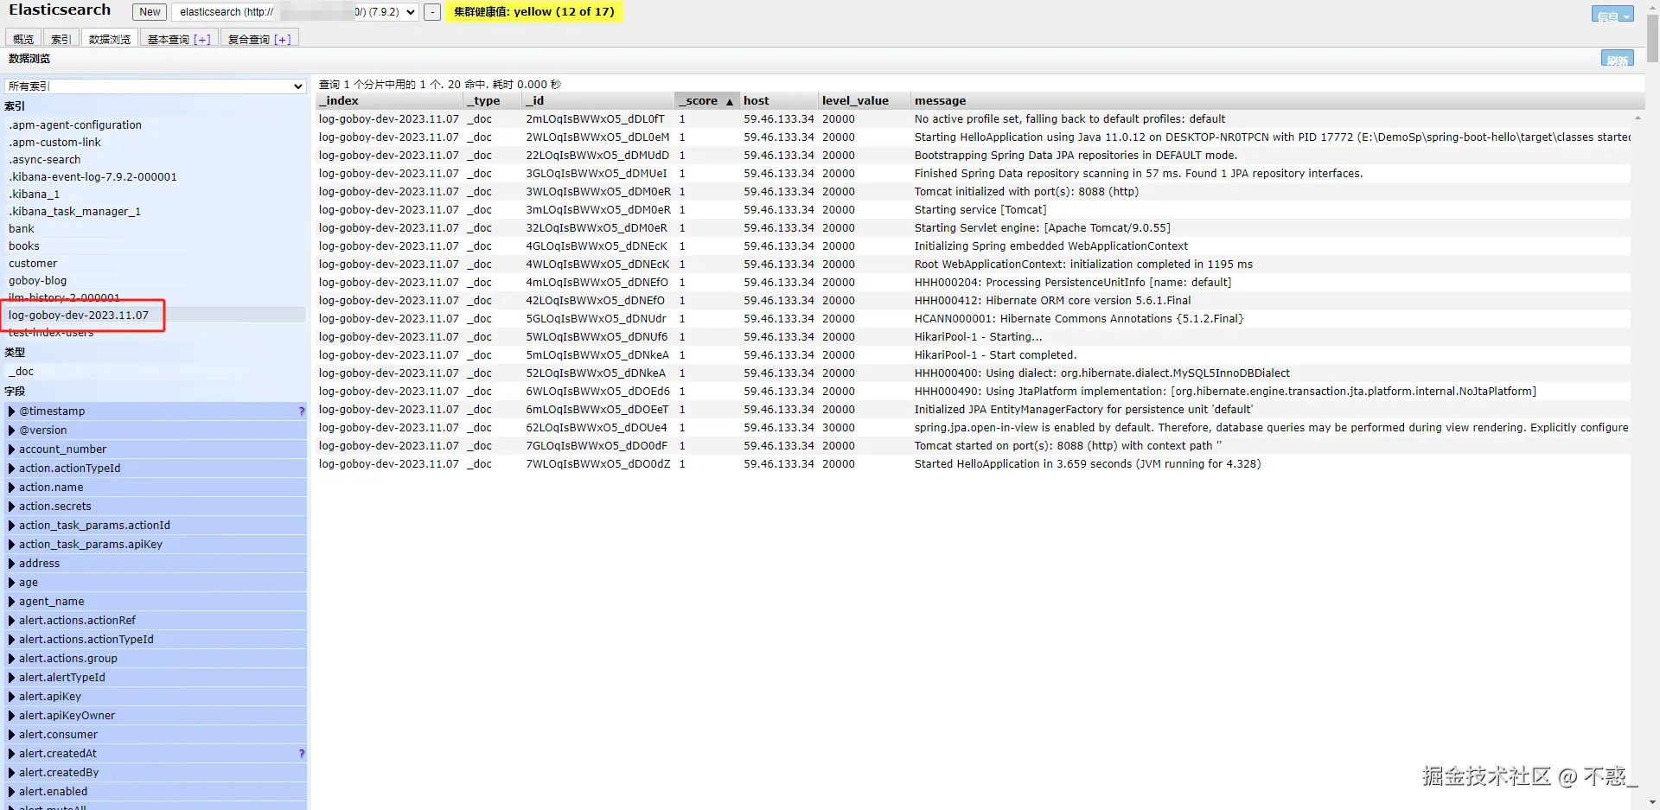Open the 信息 dropdown at top right
The image size is (1660, 810).
1612,15
